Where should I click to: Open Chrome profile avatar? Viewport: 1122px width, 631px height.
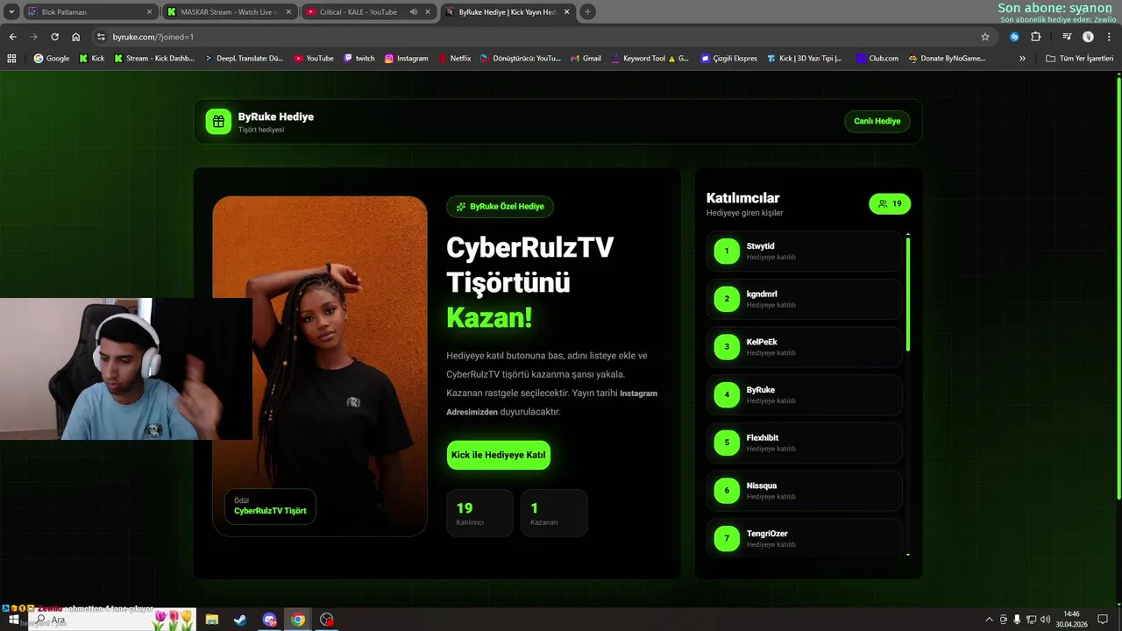coord(1088,37)
